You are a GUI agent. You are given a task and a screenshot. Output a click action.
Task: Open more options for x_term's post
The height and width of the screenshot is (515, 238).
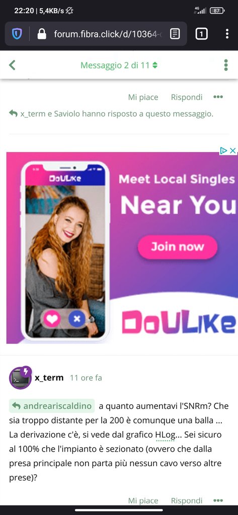click(x=218, y=500)
